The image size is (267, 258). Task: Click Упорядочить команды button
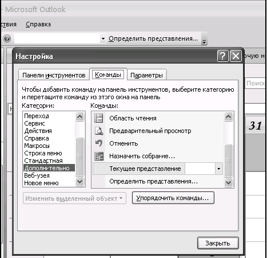point(173,198)
